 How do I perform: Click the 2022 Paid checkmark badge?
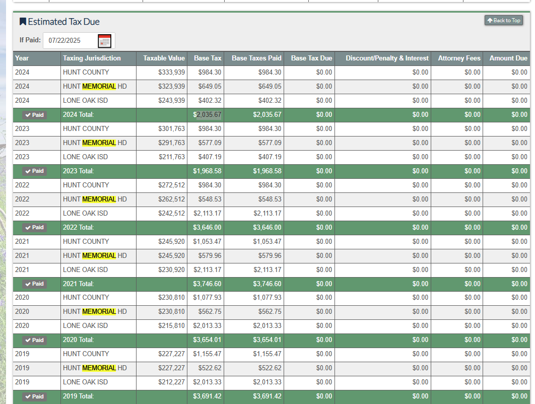tap(34, 228)
